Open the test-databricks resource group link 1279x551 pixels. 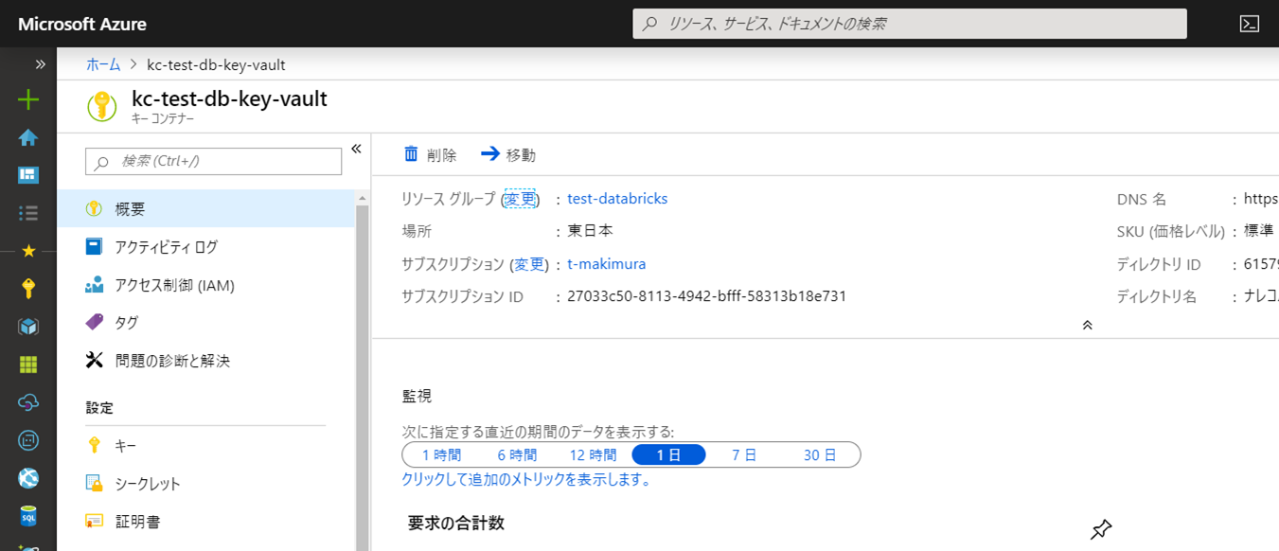tap(616, 198)
